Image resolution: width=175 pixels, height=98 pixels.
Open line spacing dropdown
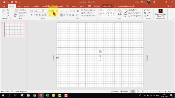coord(78,11)
